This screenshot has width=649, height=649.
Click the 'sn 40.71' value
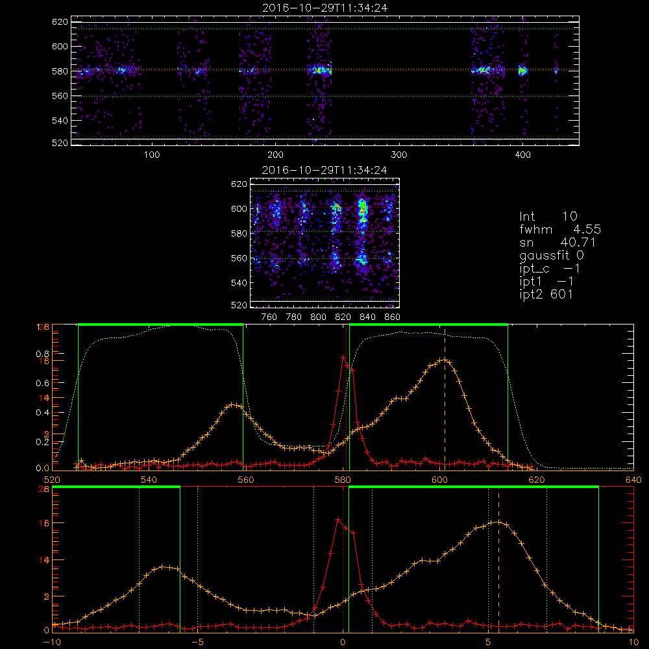coord(557,242)
